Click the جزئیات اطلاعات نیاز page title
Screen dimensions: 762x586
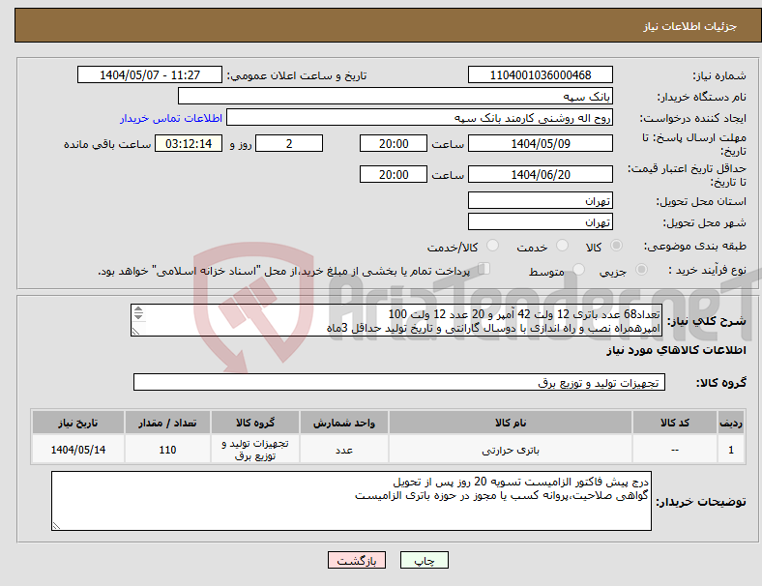click(x=690, y=26)
